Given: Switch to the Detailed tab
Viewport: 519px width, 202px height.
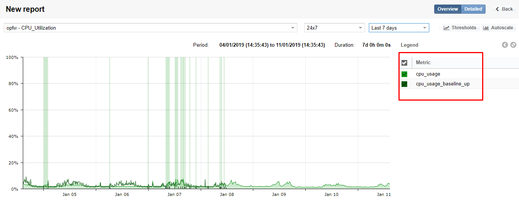Looking at the screenshot, I should (x=473, y=9).
